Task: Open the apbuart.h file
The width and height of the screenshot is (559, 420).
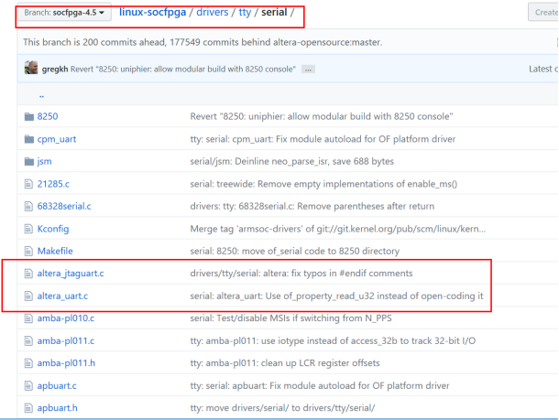Action: tap(57, 408)
